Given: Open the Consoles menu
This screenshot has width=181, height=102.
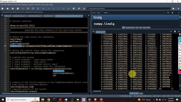Looking at the screenshot, I should tap(31, 5).
